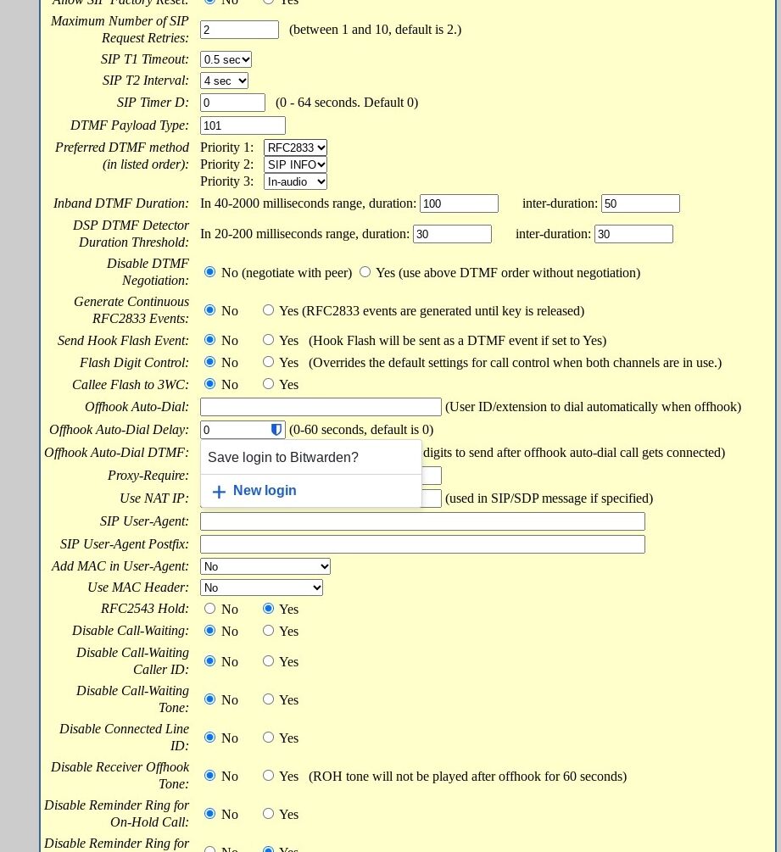
Task: Expand the Add MAC in User-Agent dropdown
Action: tap(265, 566)
